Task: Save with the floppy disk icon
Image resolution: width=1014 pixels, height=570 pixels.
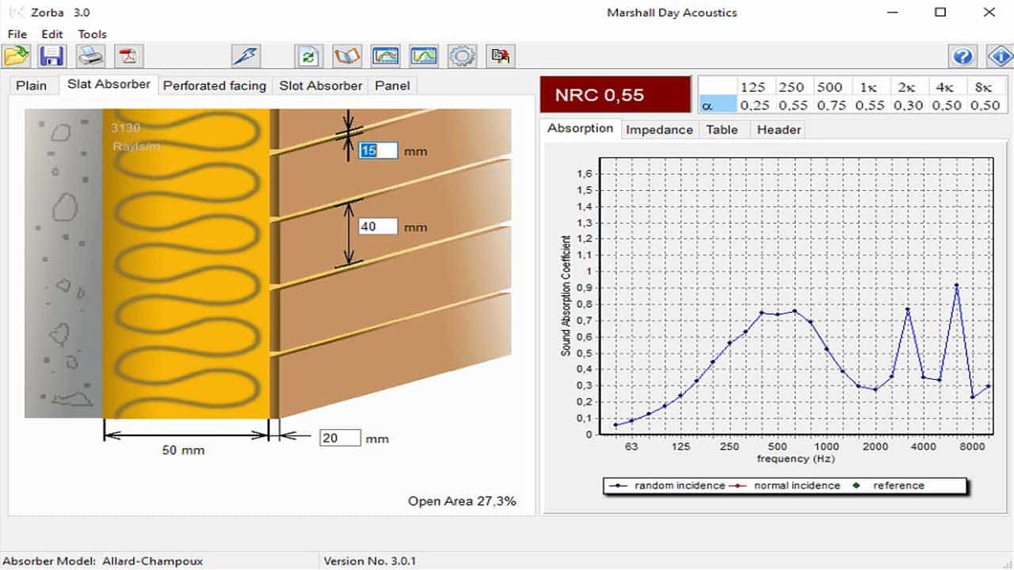Action: 52,55
